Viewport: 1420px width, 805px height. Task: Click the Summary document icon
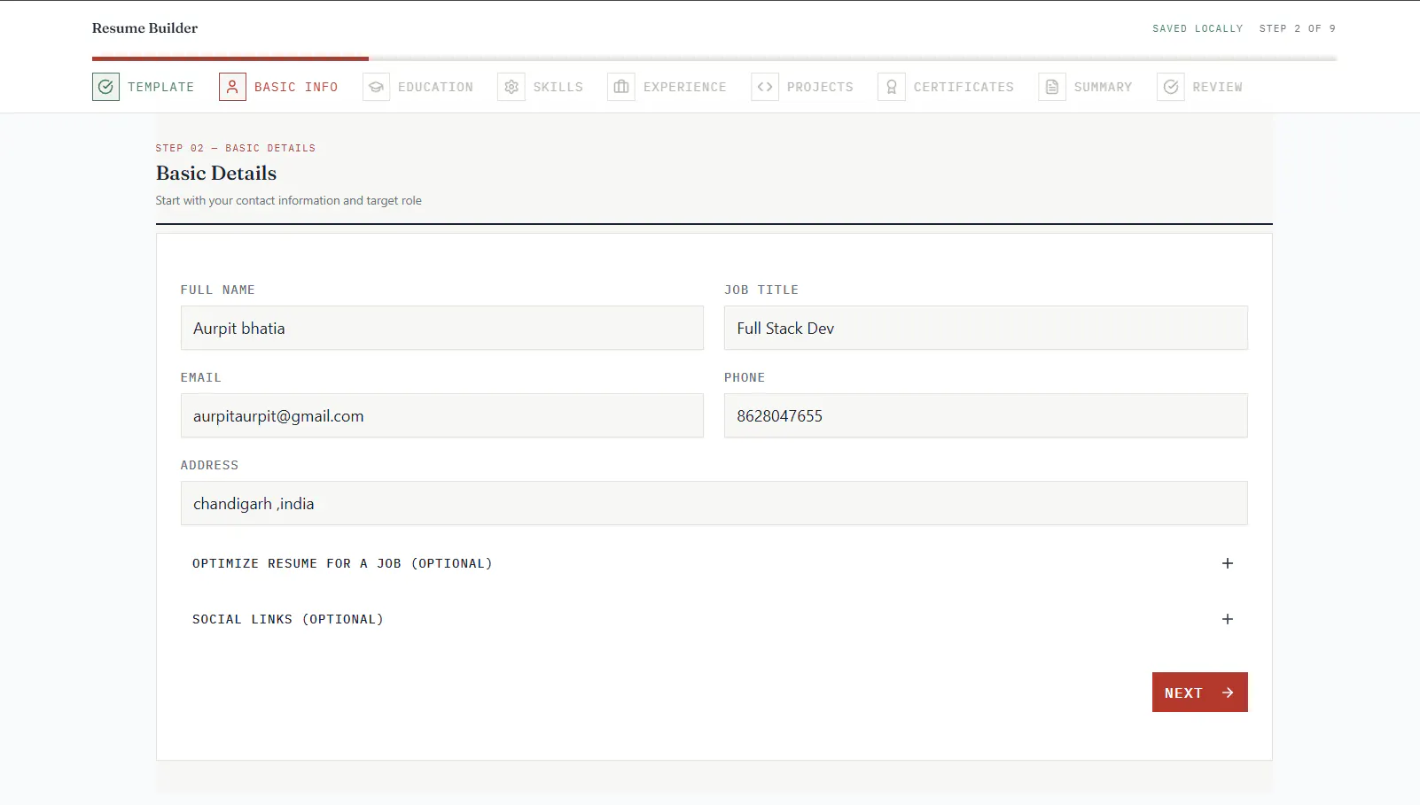pyautogui.click(x=1052, y=87)
